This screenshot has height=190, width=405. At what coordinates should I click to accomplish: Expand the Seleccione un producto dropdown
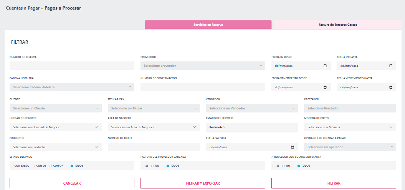pos(56,147)
